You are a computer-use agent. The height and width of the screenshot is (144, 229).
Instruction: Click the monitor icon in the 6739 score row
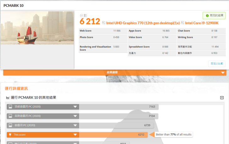tap(10, 125)
